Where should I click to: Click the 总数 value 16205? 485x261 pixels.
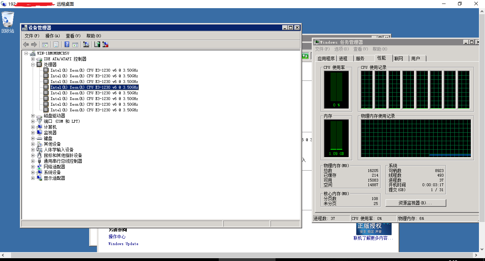coord(373,171)
